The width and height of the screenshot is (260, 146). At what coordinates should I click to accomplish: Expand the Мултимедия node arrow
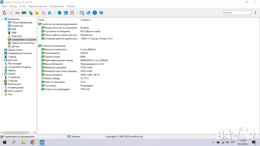[2, 64]
